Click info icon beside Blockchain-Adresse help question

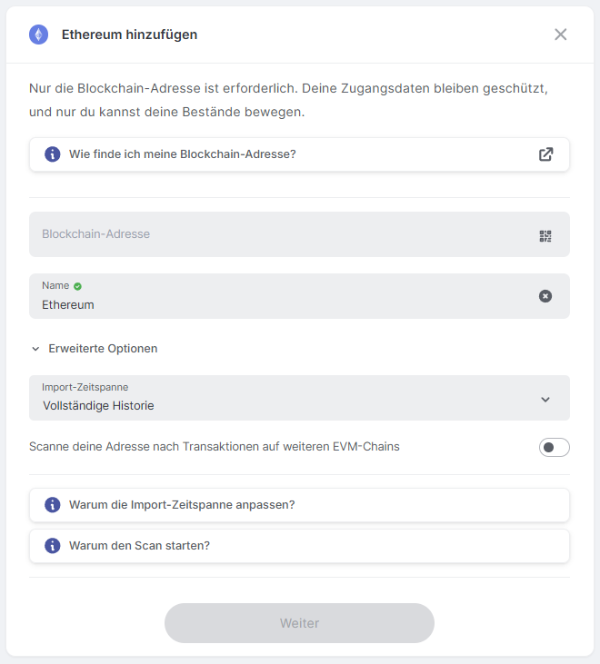(53, 154)
